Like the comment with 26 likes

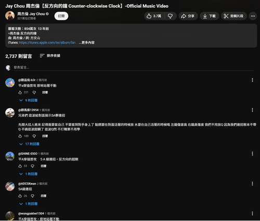click(20, 196)
